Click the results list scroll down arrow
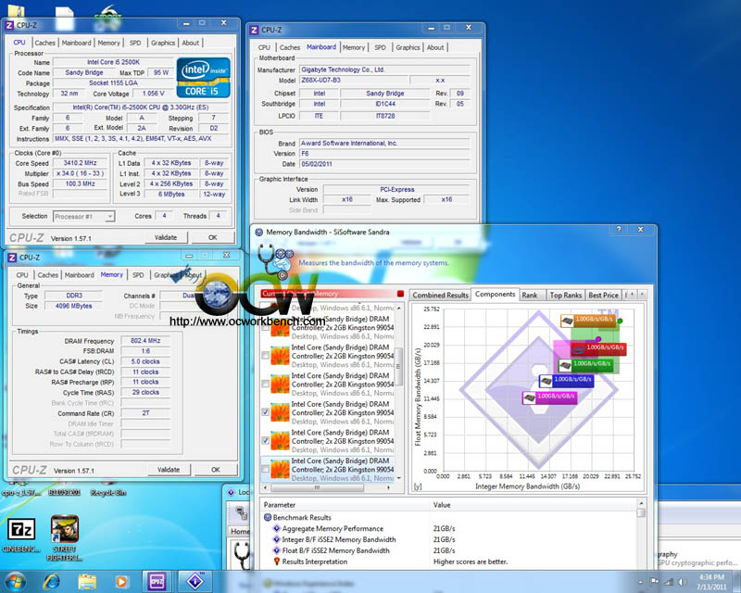The height and width of the screenshot is (593, 741). tap(399, 478)
